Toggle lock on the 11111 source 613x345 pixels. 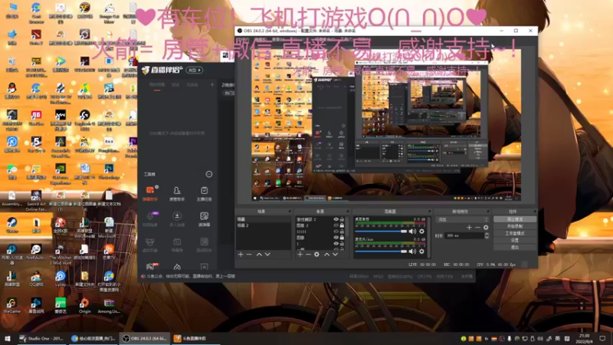pyautogui.click(x=342, y=232)
